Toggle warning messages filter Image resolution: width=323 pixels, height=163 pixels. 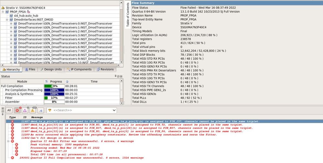point(33,110)
